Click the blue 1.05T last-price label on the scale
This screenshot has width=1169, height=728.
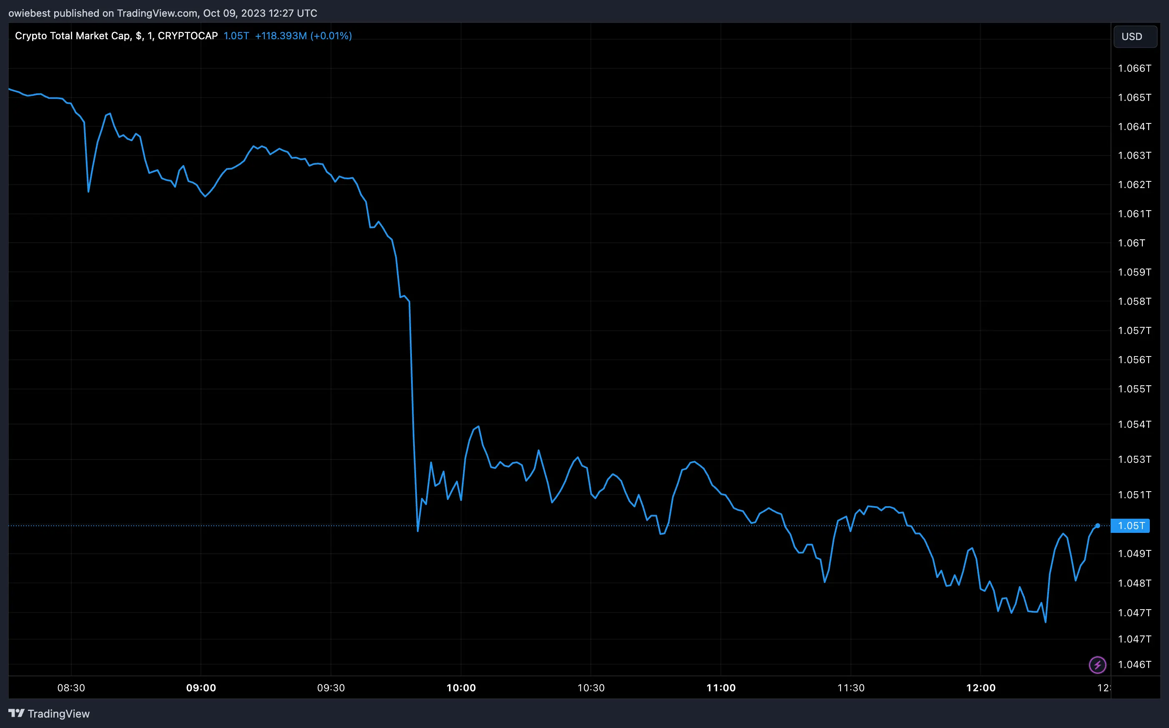[x=1131, y=526]
